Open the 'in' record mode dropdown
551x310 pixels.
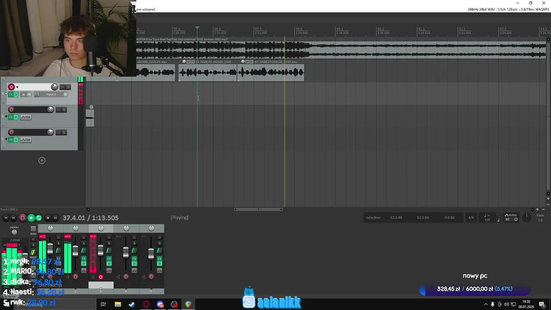(26, 94)
